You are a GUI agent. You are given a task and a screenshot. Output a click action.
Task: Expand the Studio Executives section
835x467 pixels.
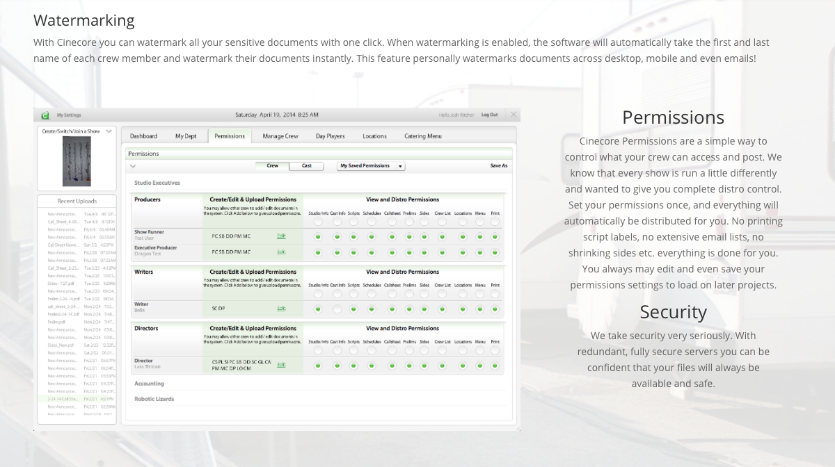(157, 183)
